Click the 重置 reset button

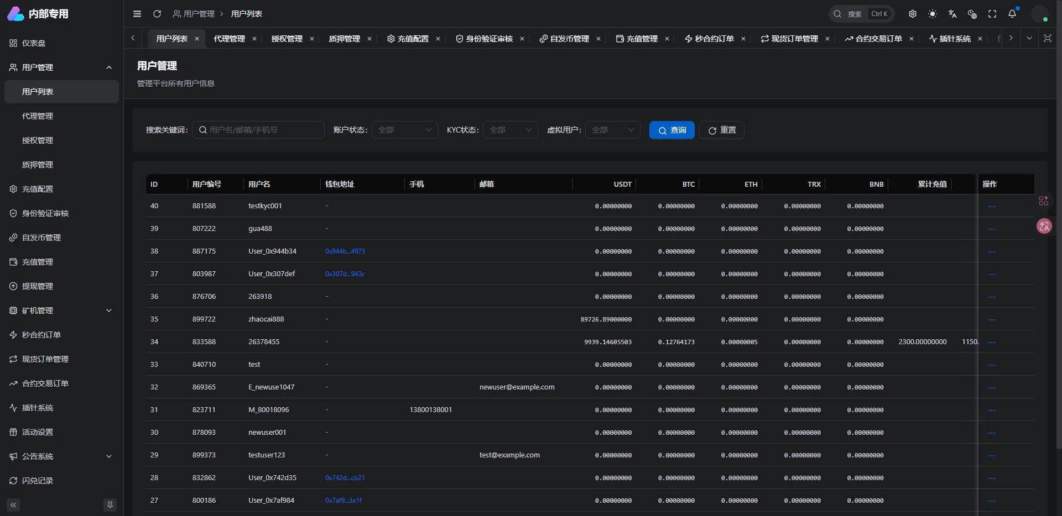722,130
